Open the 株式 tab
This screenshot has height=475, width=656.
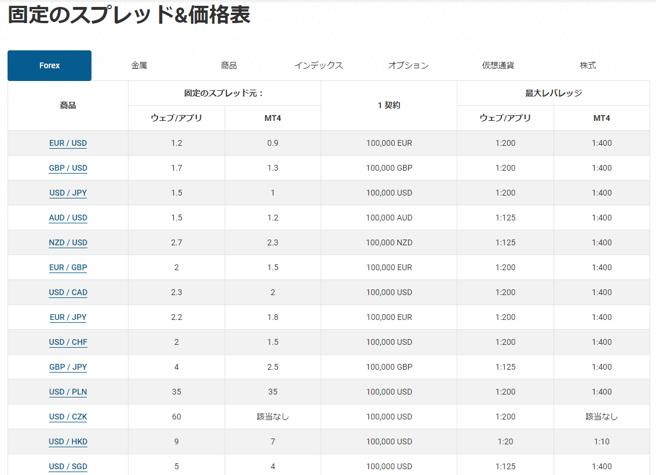point(588,65)
